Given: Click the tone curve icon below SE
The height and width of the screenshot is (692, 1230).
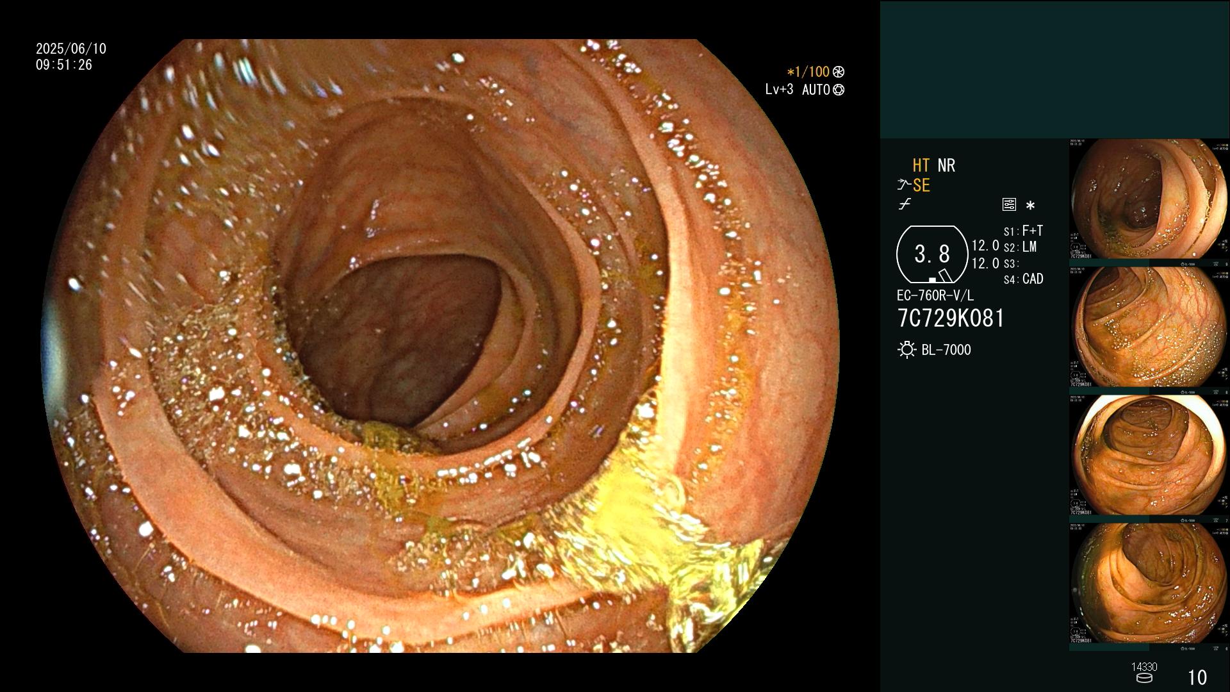Looking at the screenshot, I should point(905,204).
